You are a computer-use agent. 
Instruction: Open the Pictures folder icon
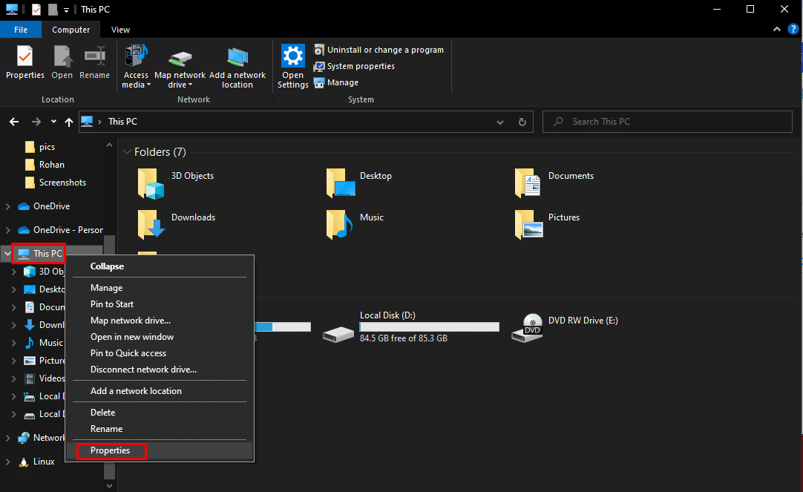(529, 224)
